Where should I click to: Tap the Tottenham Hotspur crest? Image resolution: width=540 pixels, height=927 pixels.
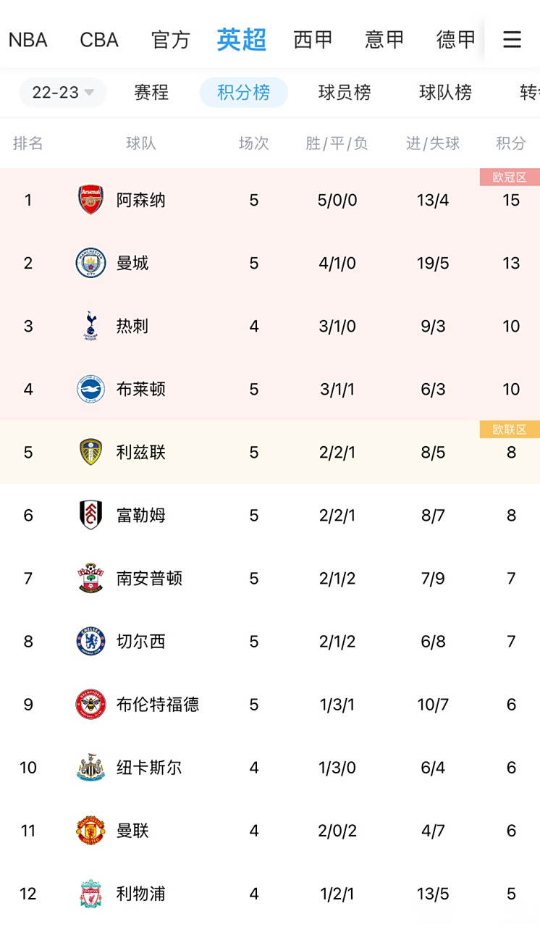coord(91,326)
